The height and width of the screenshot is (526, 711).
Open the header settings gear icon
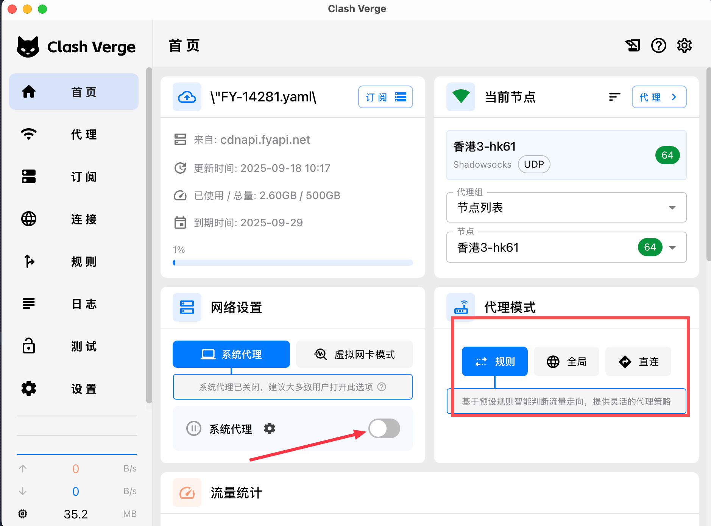(x=684, y=45)
